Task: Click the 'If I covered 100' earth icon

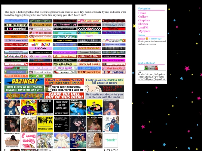Action: point(45,107)
